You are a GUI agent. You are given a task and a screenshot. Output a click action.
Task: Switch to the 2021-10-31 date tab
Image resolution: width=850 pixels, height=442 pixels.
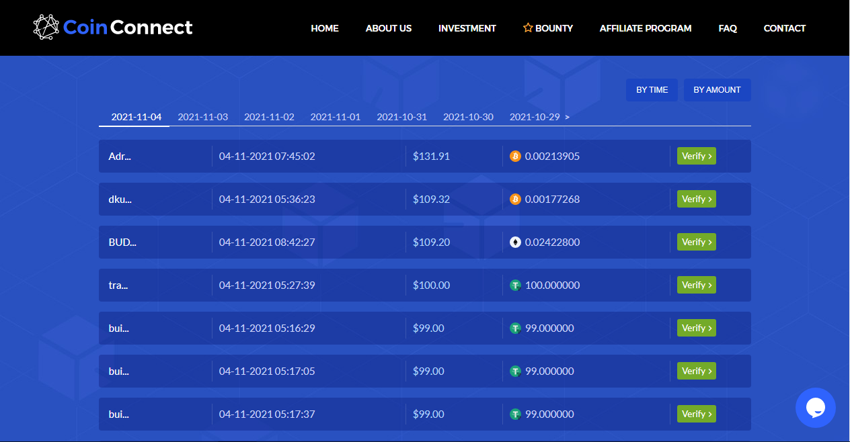click(402, 116)
